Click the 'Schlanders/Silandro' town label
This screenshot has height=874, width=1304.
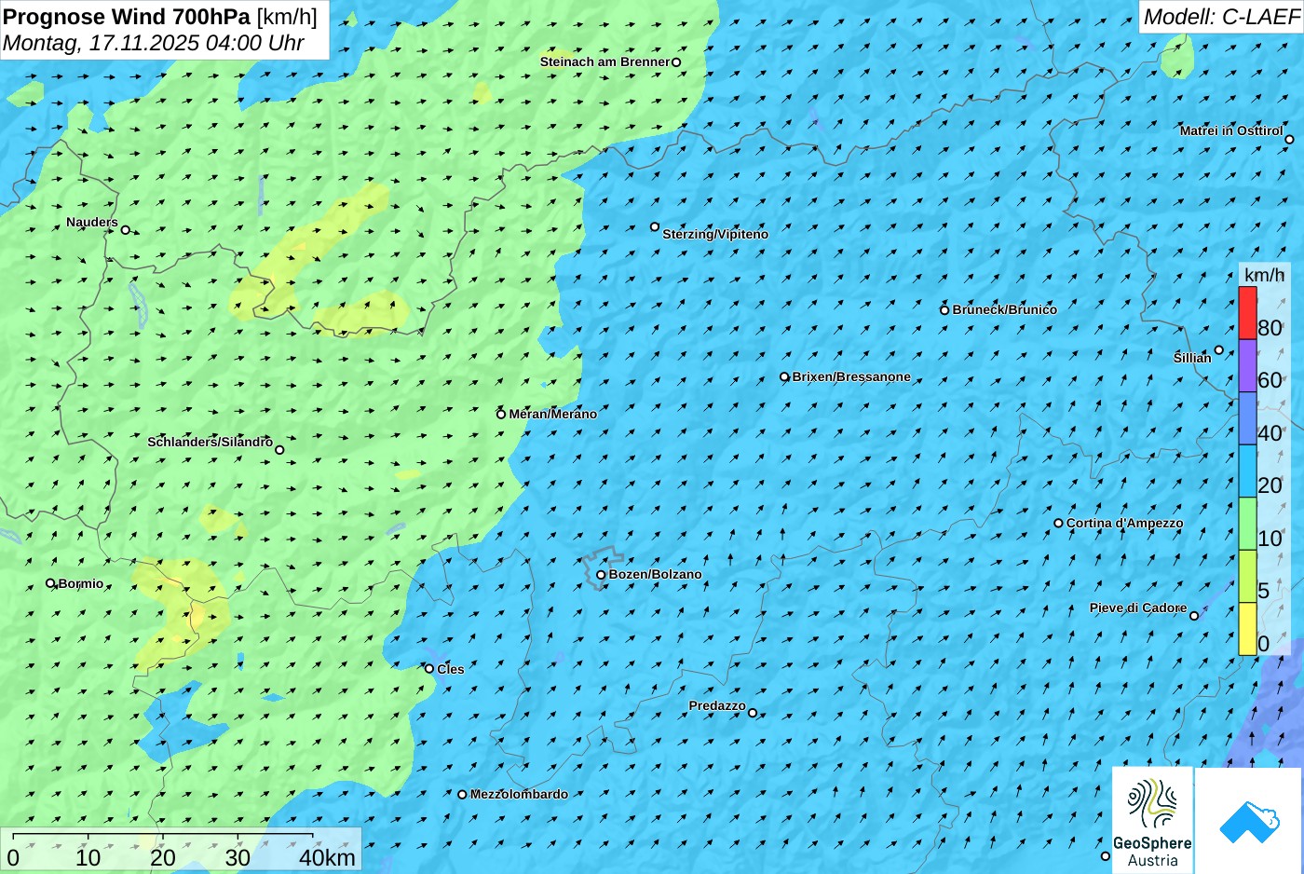[x=211, y=442]
